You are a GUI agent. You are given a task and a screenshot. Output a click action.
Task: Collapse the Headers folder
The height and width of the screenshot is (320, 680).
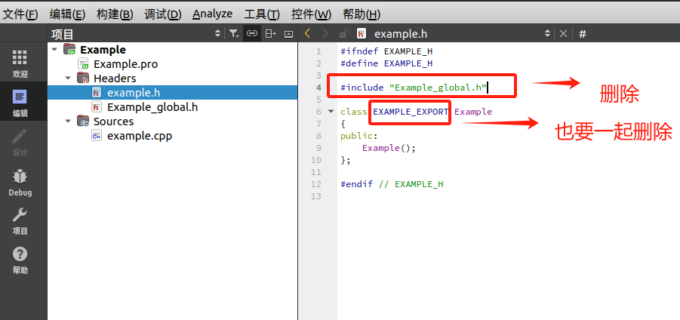click(x=68, y=78)
